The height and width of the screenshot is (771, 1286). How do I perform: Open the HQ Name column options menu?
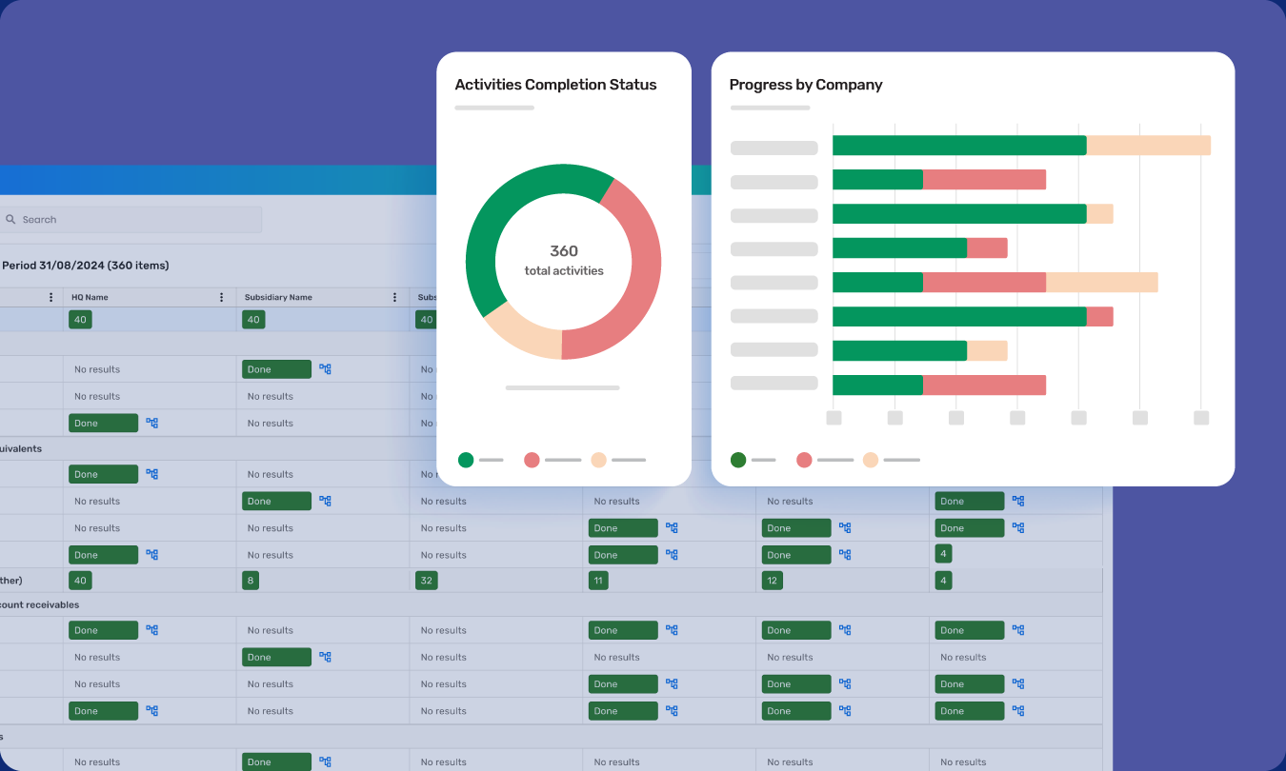(x=222, y=297)
